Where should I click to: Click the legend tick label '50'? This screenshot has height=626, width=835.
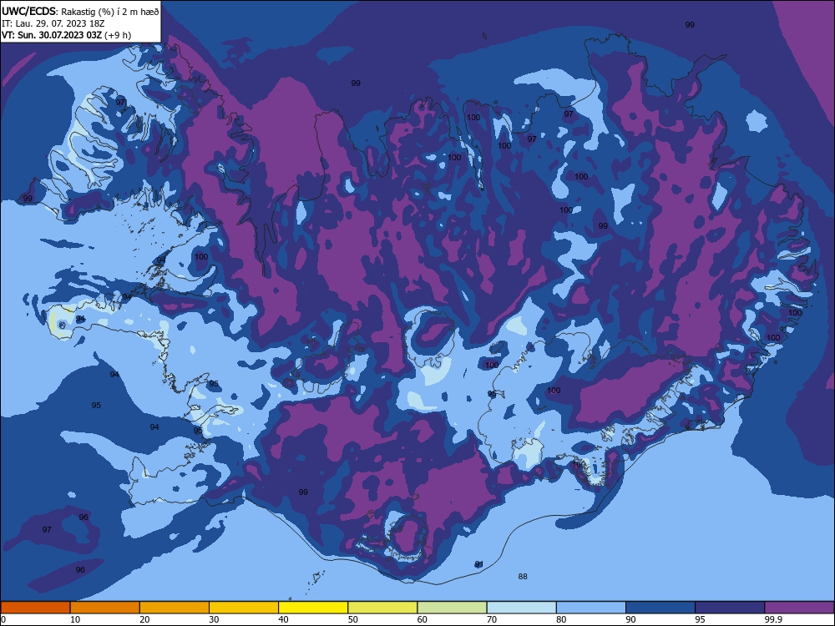352,619
